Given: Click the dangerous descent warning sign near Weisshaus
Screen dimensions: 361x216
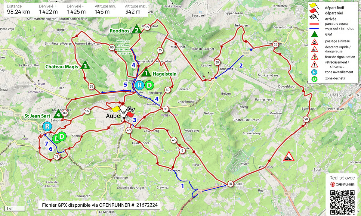Looking at the screenshot, I should pos(288,157).
